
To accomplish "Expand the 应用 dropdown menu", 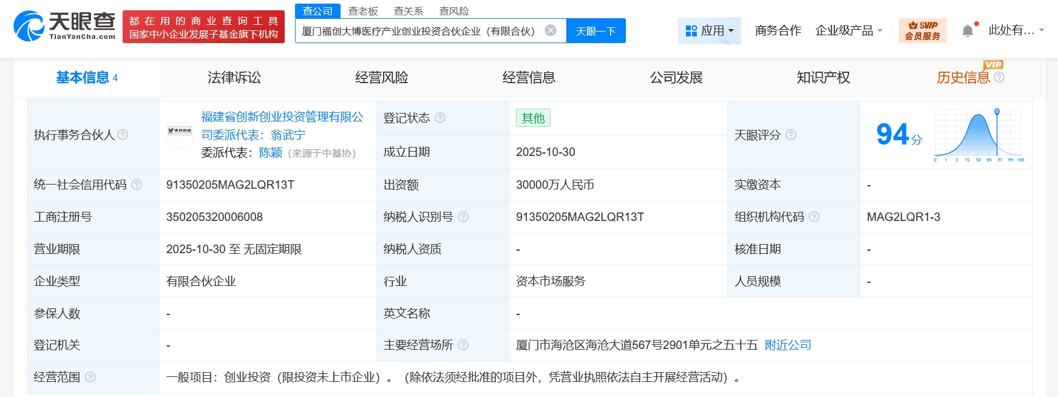I will point(709,30).
